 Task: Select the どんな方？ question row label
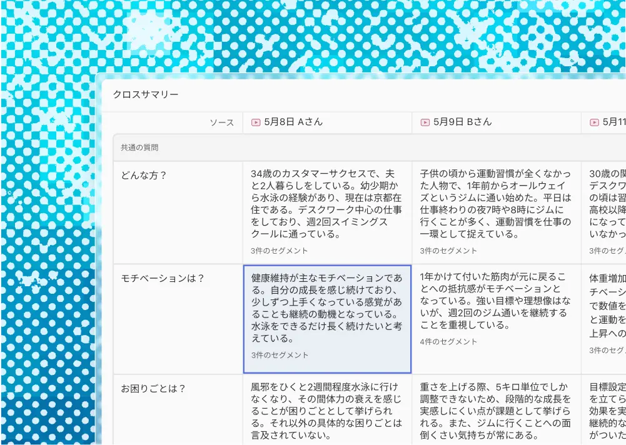(144, 176)
